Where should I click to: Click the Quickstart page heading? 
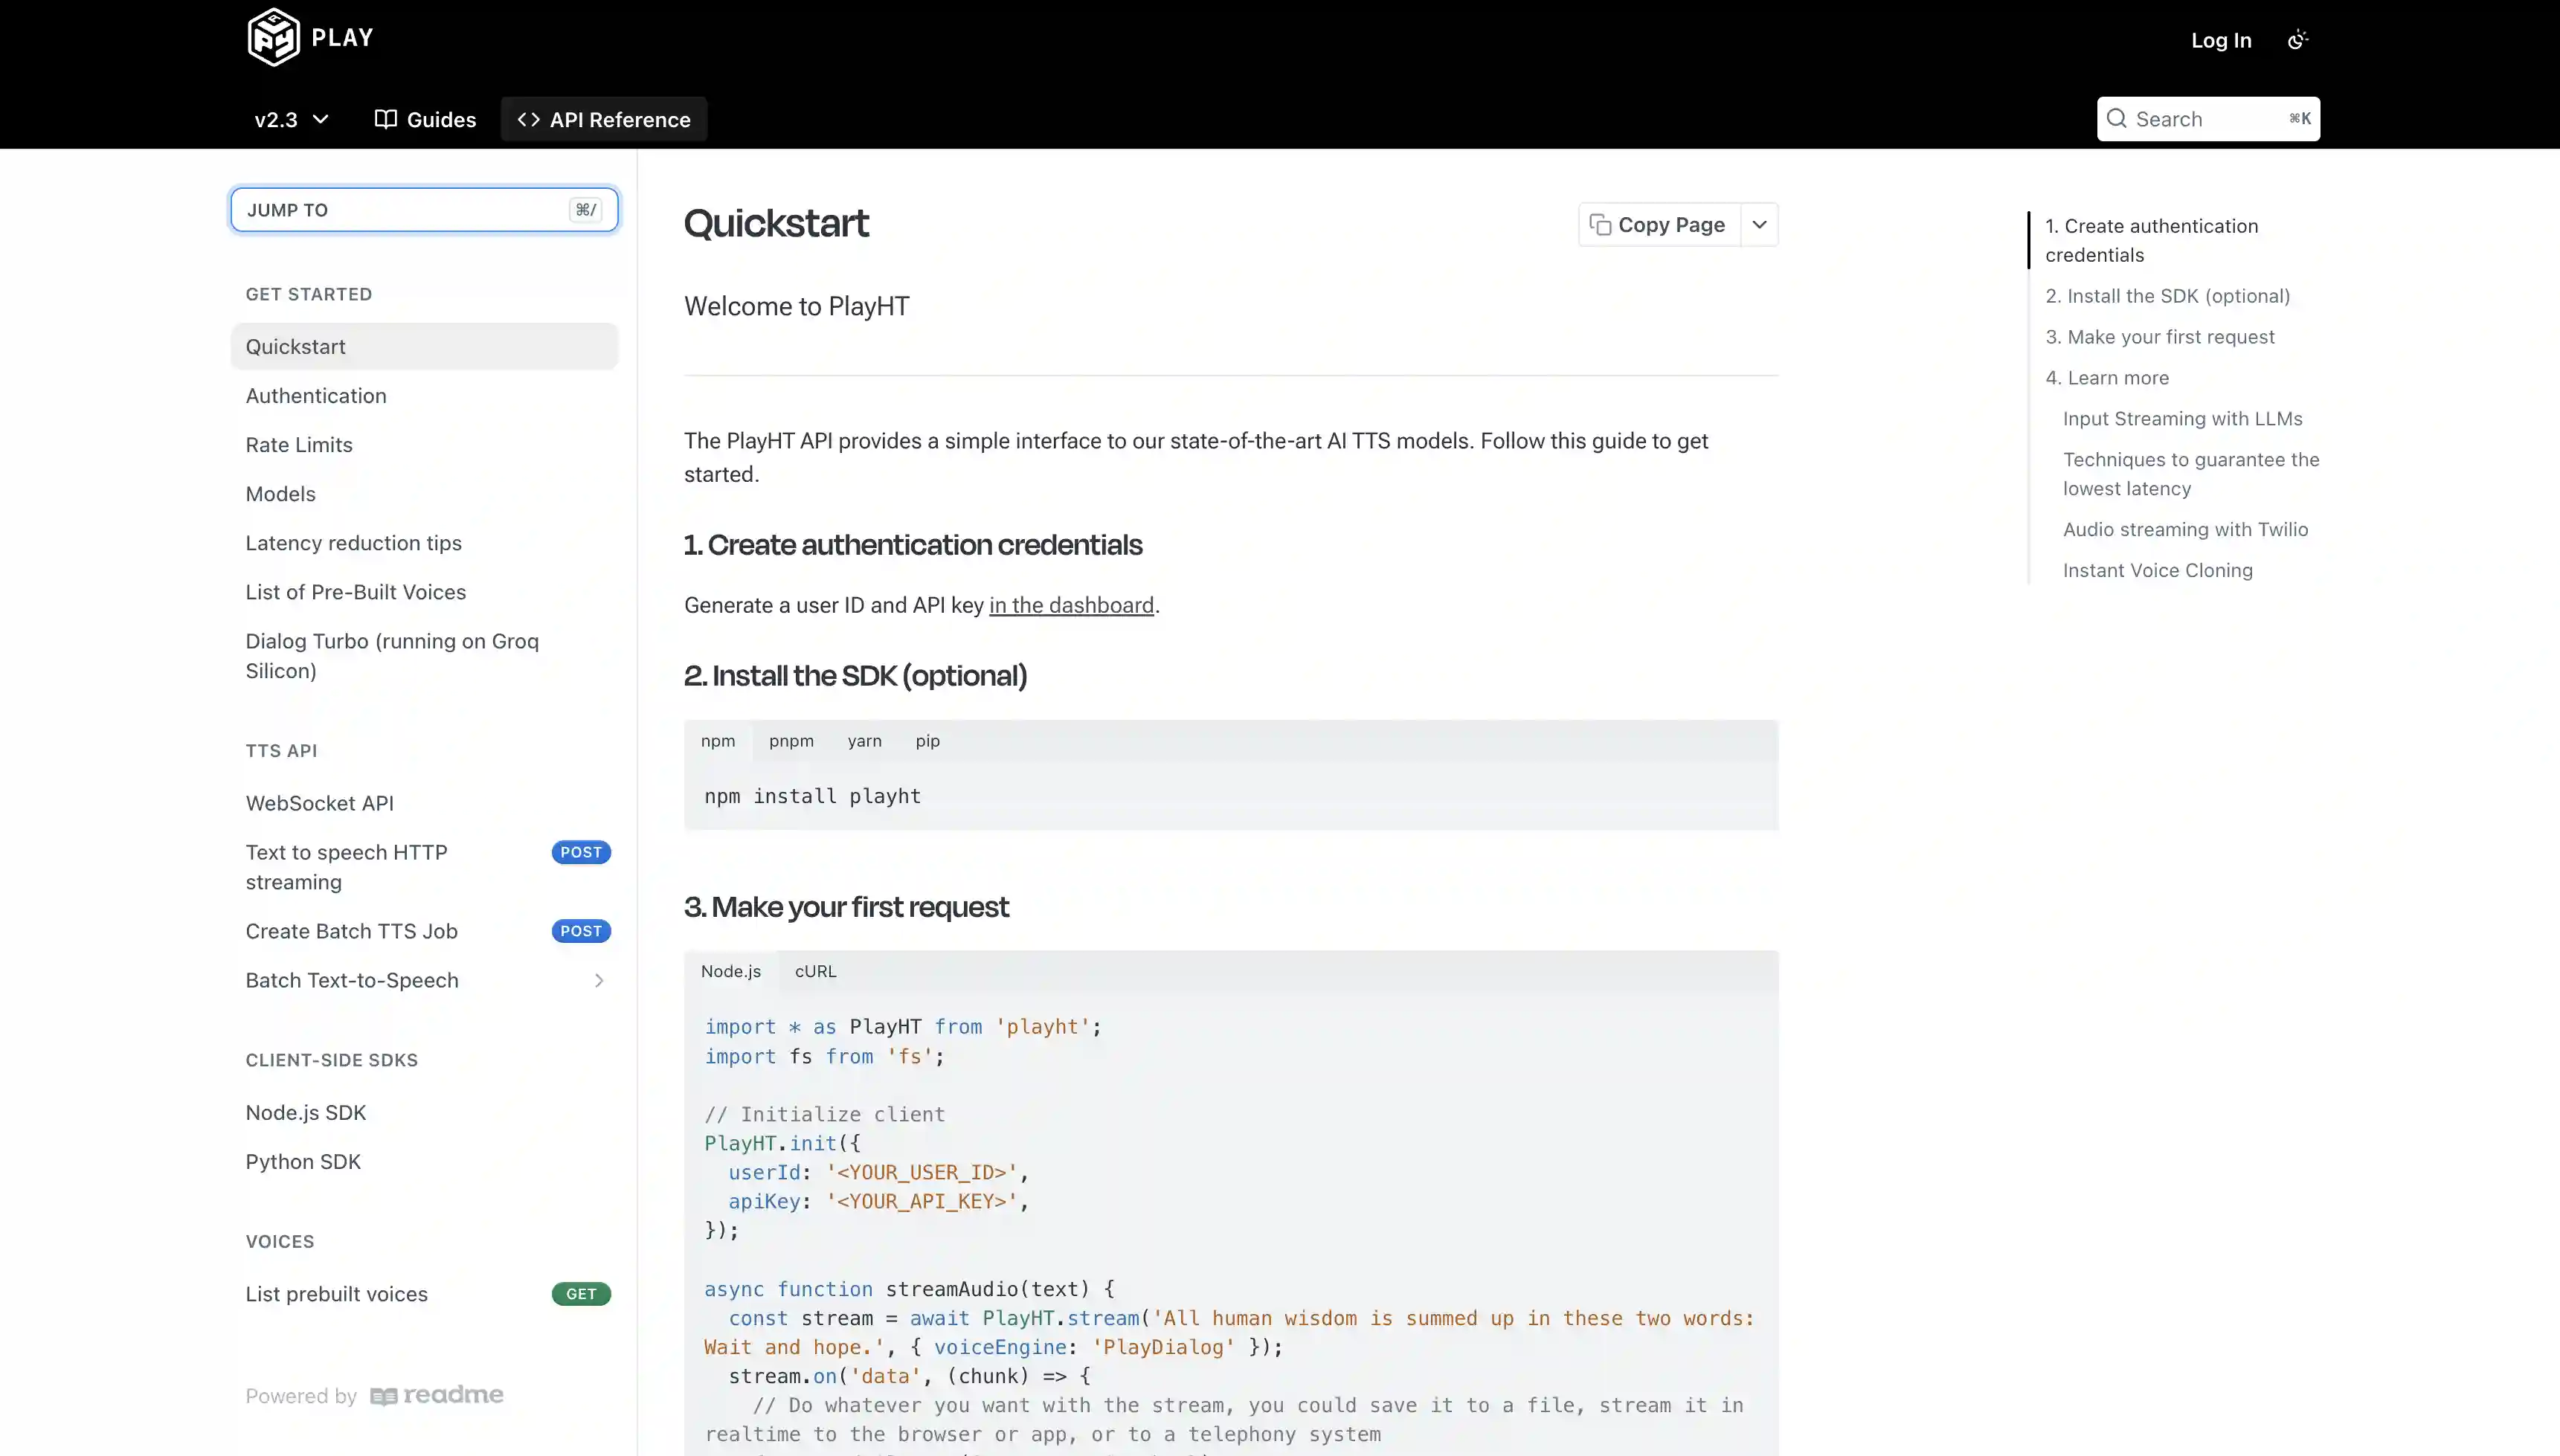coord(776,223)
